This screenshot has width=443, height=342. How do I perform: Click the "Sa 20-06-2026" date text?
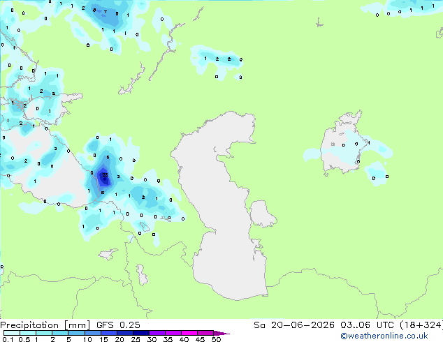pos(294,325)
